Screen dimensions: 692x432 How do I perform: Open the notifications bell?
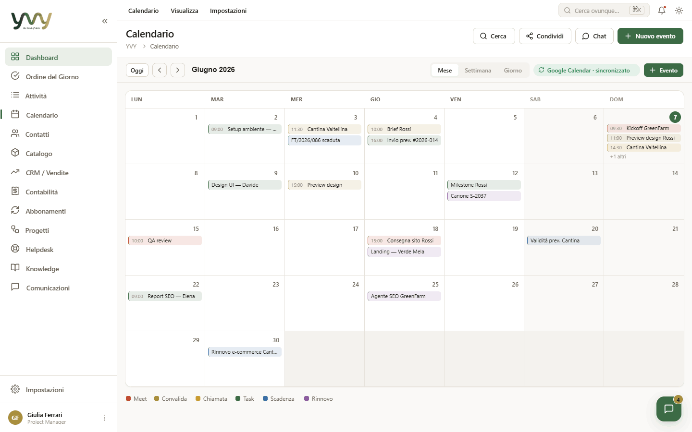[662, 10]
